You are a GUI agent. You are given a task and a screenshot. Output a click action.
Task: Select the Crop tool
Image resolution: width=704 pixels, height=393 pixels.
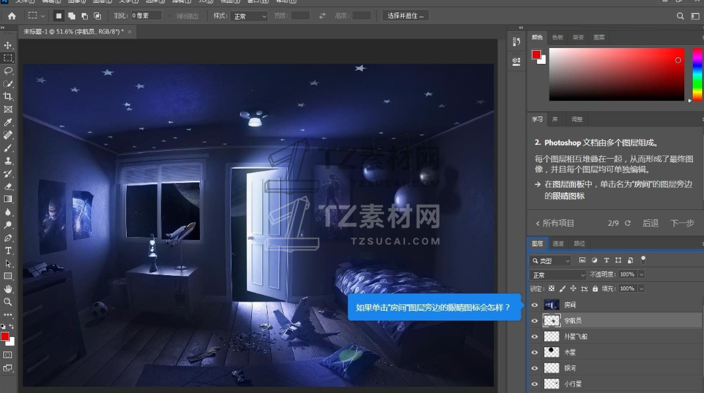[x=9, y=96]
